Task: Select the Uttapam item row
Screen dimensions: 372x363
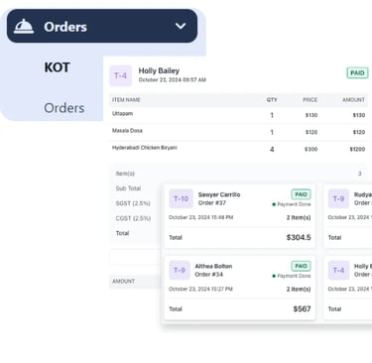Action: point(238,115)
